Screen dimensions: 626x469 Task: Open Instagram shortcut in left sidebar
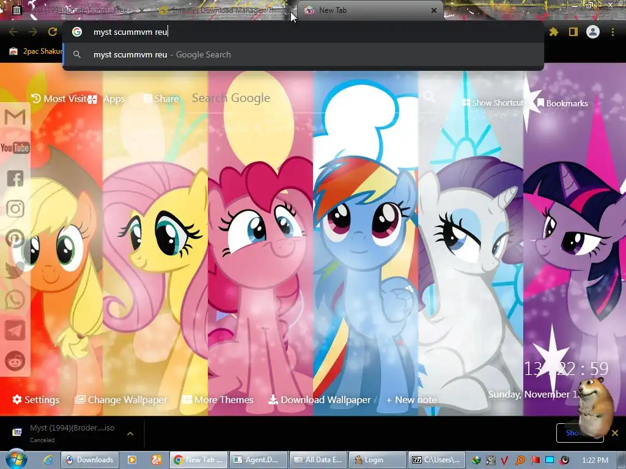15,209
